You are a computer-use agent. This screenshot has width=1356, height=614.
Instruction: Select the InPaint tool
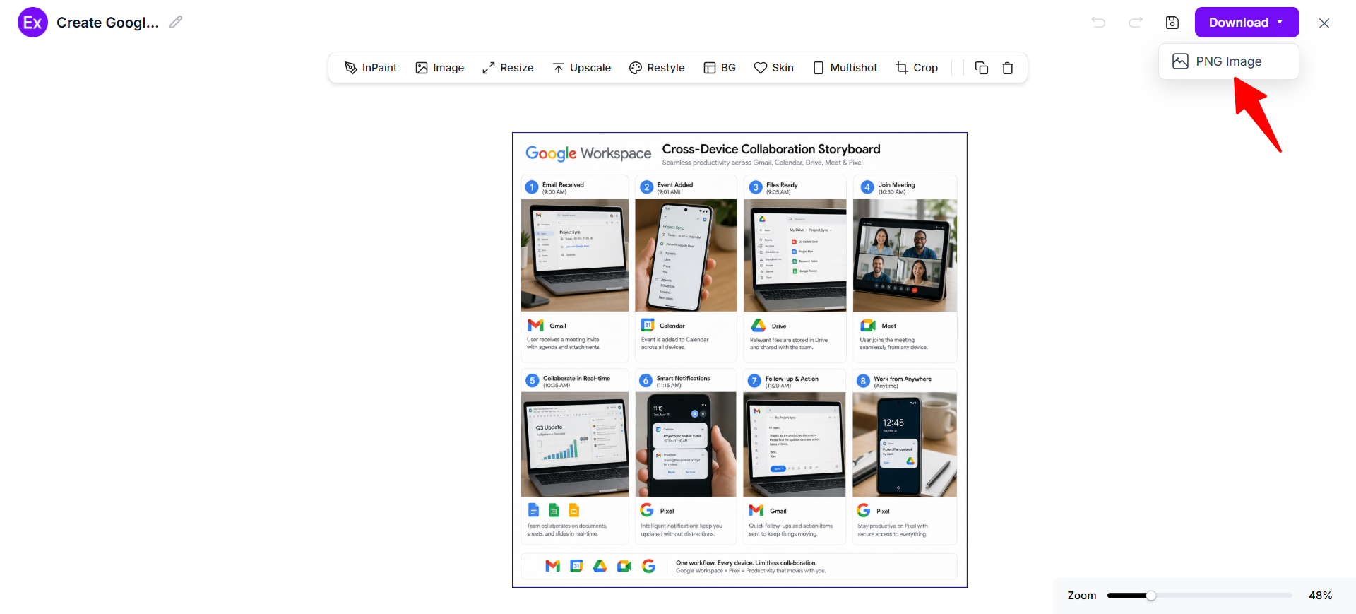tap(370, 68)
